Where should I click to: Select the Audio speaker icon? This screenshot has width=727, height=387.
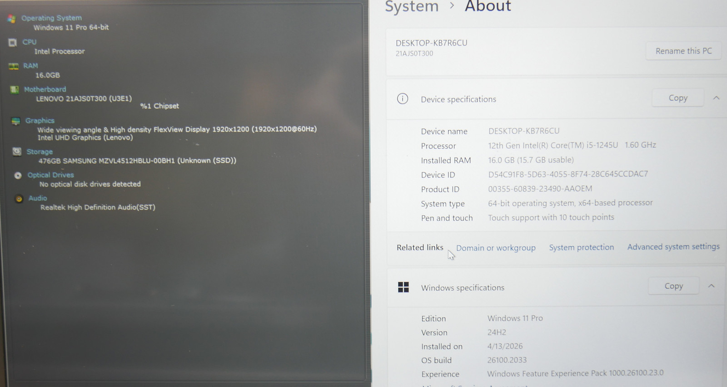pyautogui.click(x=19, y=198)
